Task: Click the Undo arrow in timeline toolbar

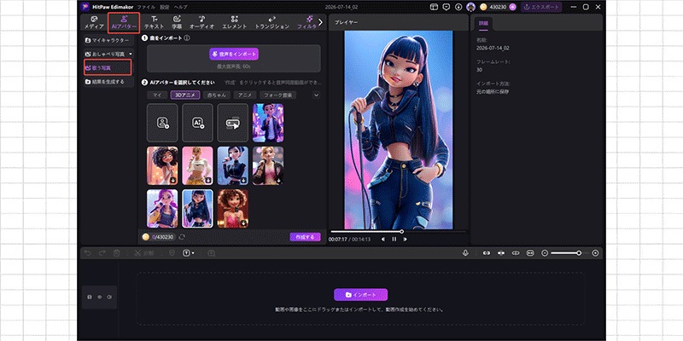Action: point(88,252)
